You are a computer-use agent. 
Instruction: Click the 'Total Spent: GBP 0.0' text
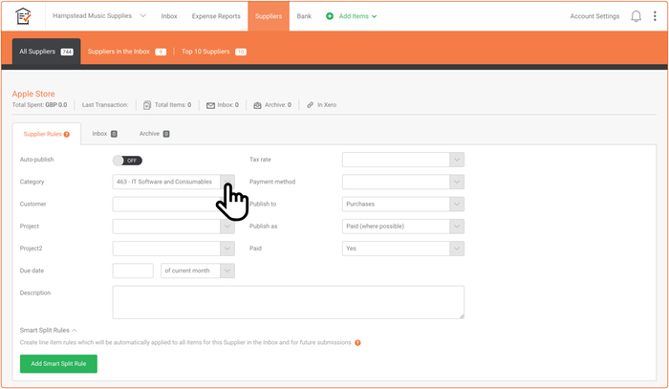coord(39,105)
